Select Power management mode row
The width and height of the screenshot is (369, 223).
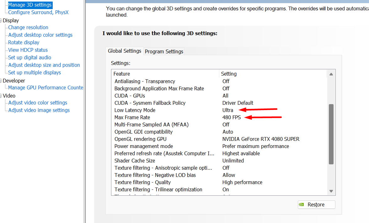[219, 146]
